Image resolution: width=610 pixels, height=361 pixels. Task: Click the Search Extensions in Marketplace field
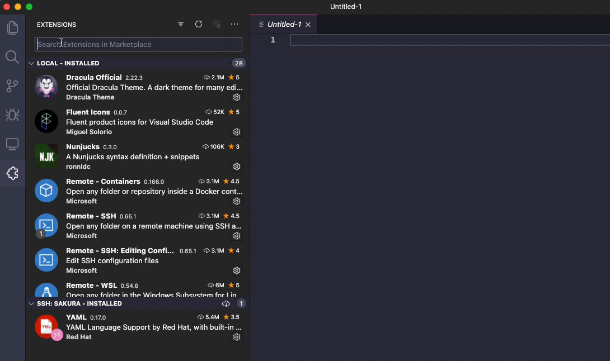(x=138, y=44)
